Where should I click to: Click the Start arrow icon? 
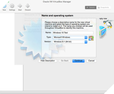click(x=20, y=6)
